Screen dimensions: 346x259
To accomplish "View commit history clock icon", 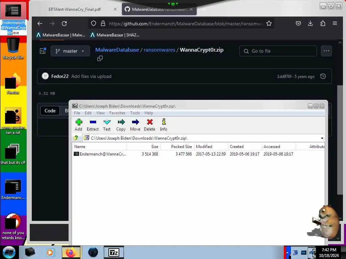I will (x=323, y=77).
